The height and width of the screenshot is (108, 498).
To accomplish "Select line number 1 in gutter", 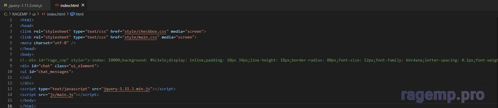I will point(11,20).
